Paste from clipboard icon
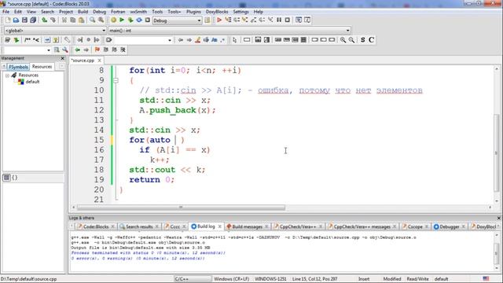Viewport: 503px width, 283px height. [82, 20]
